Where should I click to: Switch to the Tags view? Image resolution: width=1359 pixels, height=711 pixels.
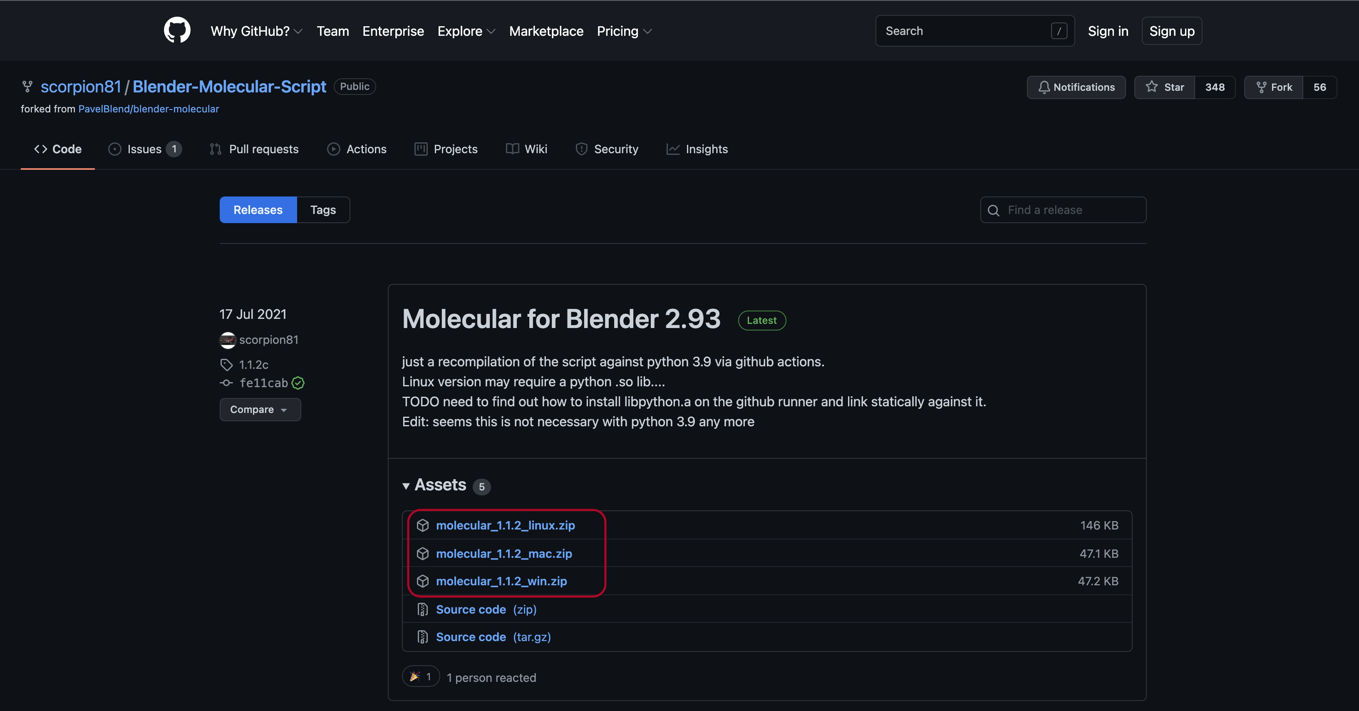[x=323, y=210]
